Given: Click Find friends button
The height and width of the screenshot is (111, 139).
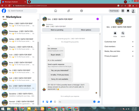Looking at the screenshot, I should [114, 11].
